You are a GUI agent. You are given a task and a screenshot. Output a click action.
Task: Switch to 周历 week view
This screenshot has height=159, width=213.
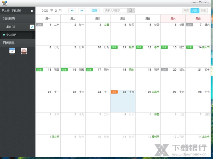coord(186,11)
